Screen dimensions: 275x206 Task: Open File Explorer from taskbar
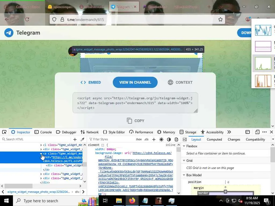click(x=119, y=201)
